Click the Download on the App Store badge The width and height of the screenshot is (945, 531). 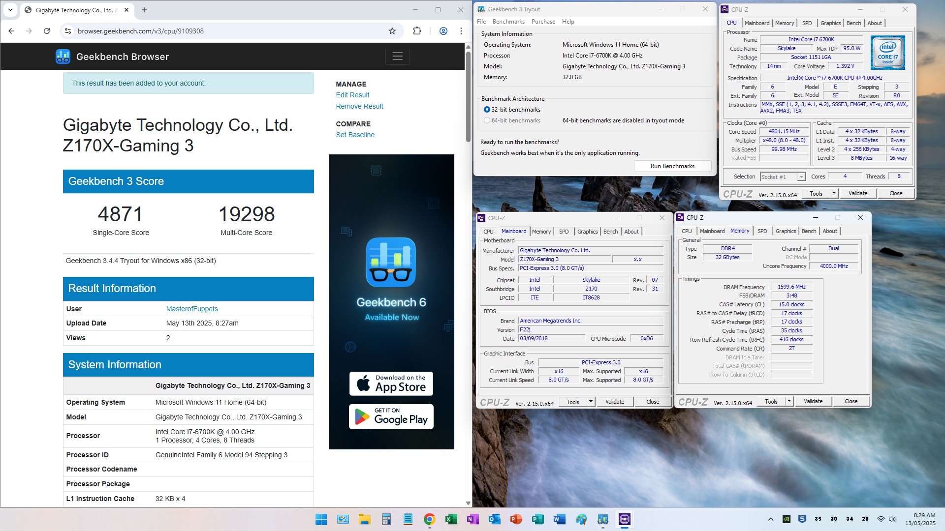pyautogui.click(x=391, y=384)
